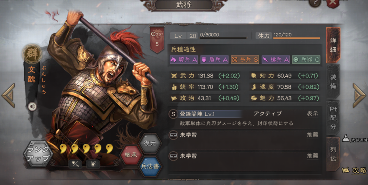Go to the next general with right arrow
The width and height of the screenshot is (368, 185).
coord(359,95)
